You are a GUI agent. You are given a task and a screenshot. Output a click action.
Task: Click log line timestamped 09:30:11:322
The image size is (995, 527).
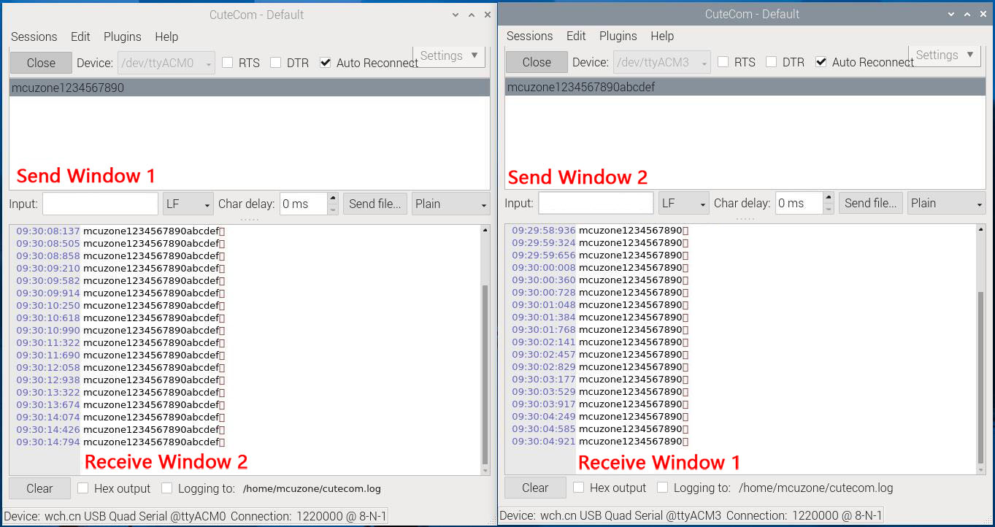pos(120,343)
